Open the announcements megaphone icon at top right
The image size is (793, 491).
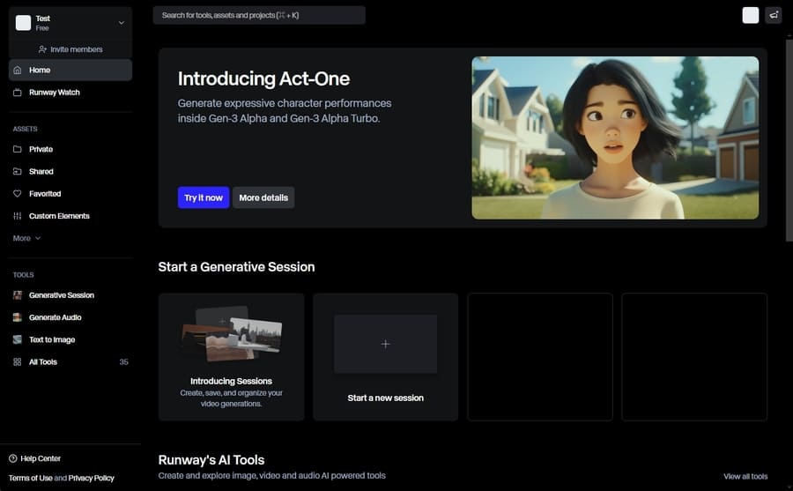click(x=774, y=15)
